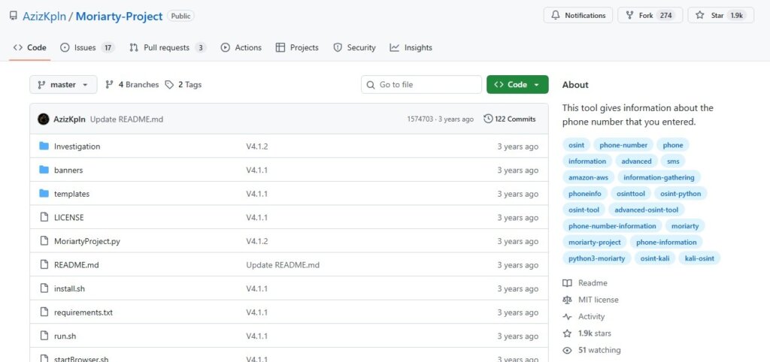Star the Moriarty-Project repository
Image resolution: width=770 pixels, height=362 pixels.
(720, 15)
